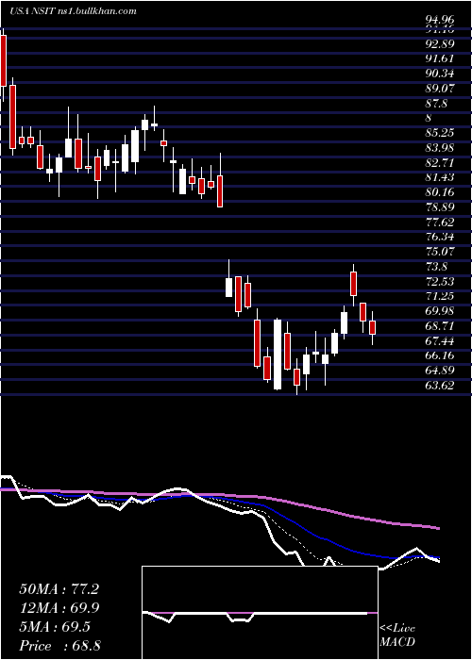
Task: Click the 66.16 price axis label
Action: point(440,355)
